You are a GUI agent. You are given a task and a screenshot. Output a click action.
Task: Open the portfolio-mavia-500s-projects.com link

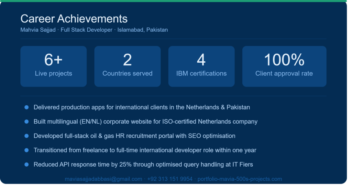[x=240, y=179]
